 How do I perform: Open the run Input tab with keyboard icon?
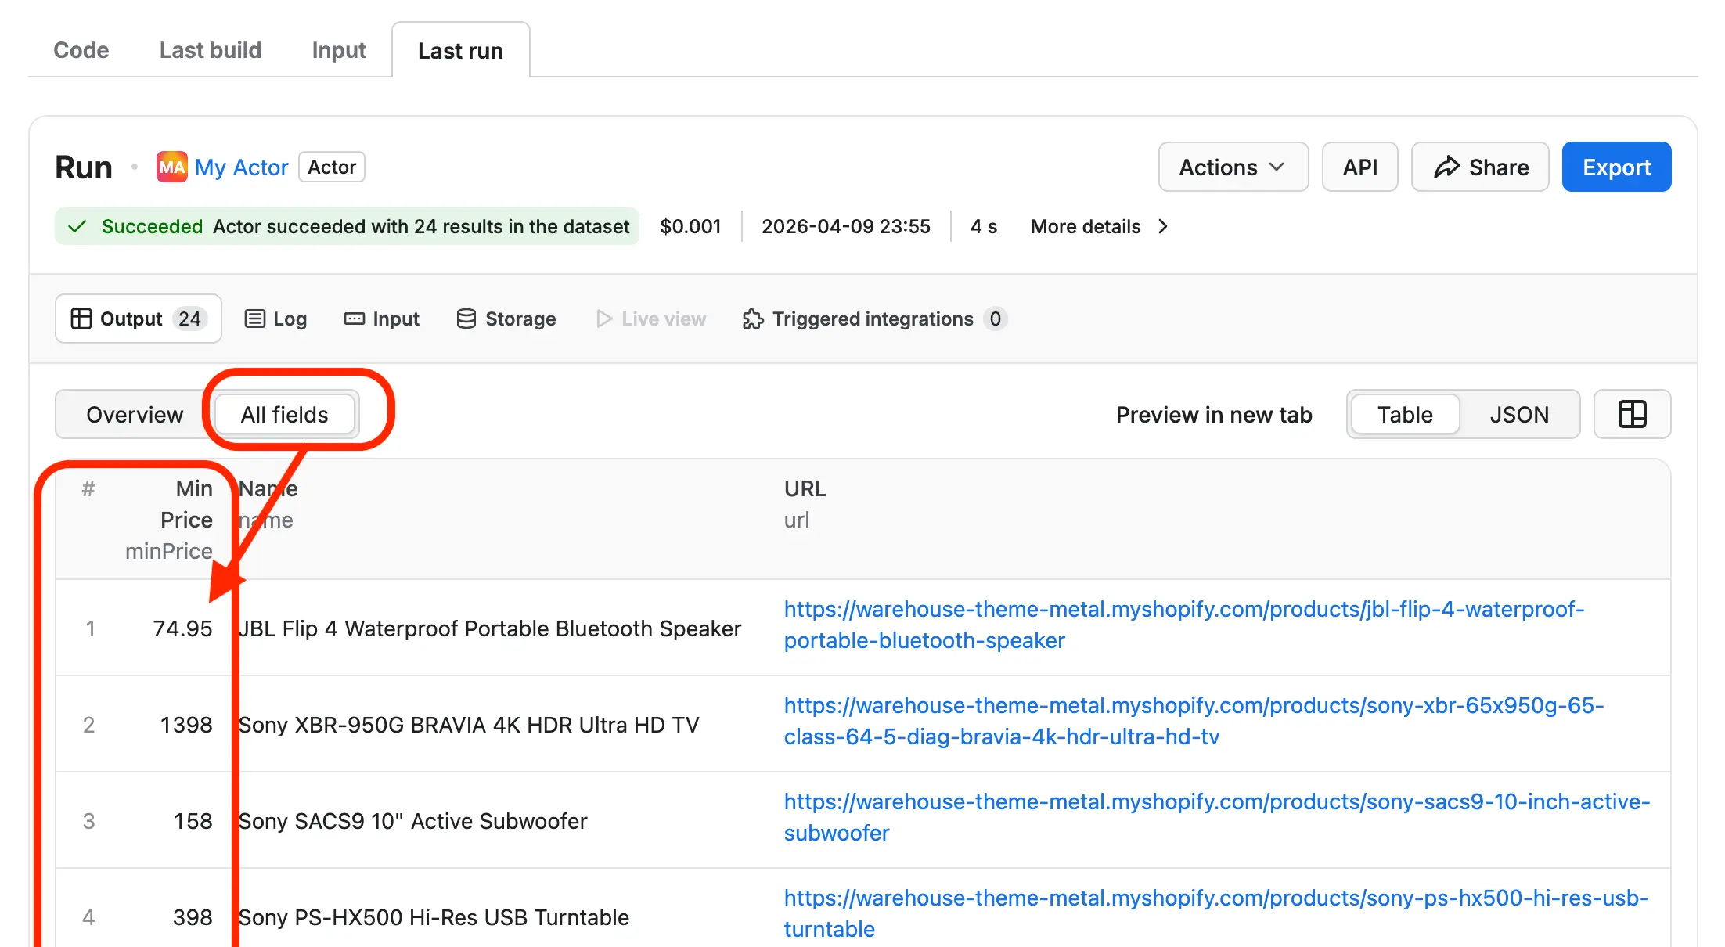(382, 319)
